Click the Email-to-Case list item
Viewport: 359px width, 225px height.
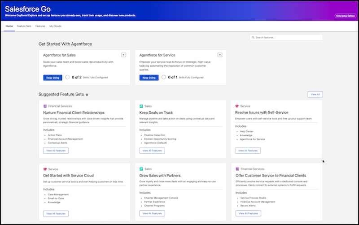tap(56, 199)
